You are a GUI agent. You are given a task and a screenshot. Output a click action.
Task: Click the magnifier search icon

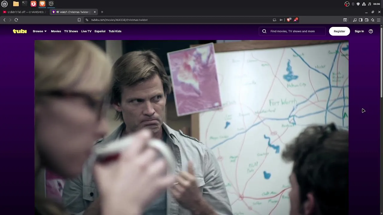click(x=264, y=31)
